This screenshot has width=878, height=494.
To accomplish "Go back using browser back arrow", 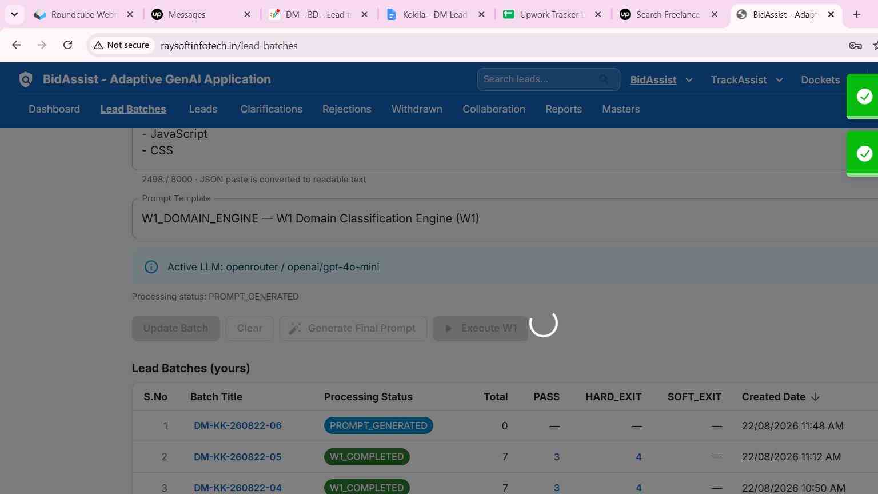I will (x=16, y=45).
